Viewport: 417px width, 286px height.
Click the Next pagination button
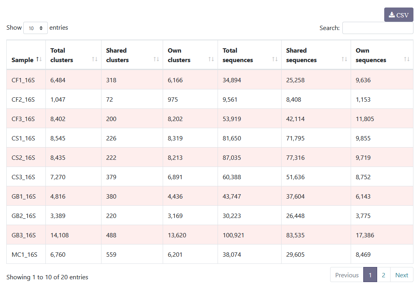pos(402,275)
